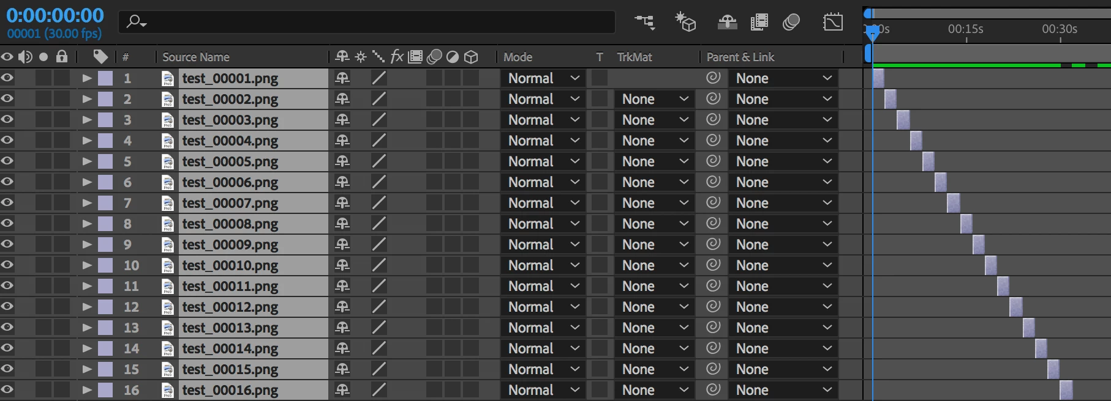Click the Solo dot column header icon
The width and height of the screenshot is (1111, 401).
(x=43, y=57)
